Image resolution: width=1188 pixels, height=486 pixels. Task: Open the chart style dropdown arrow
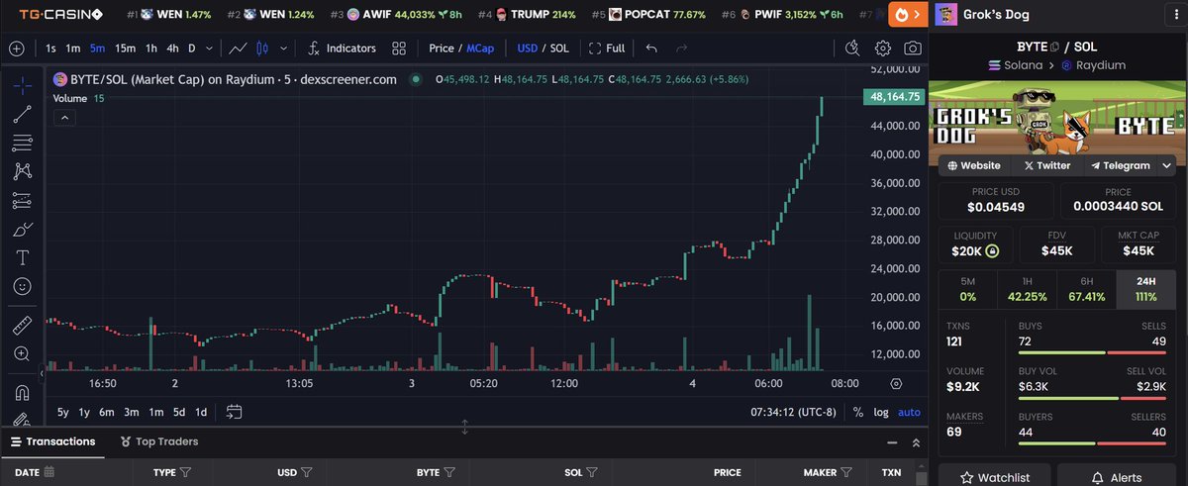point(282,48)
